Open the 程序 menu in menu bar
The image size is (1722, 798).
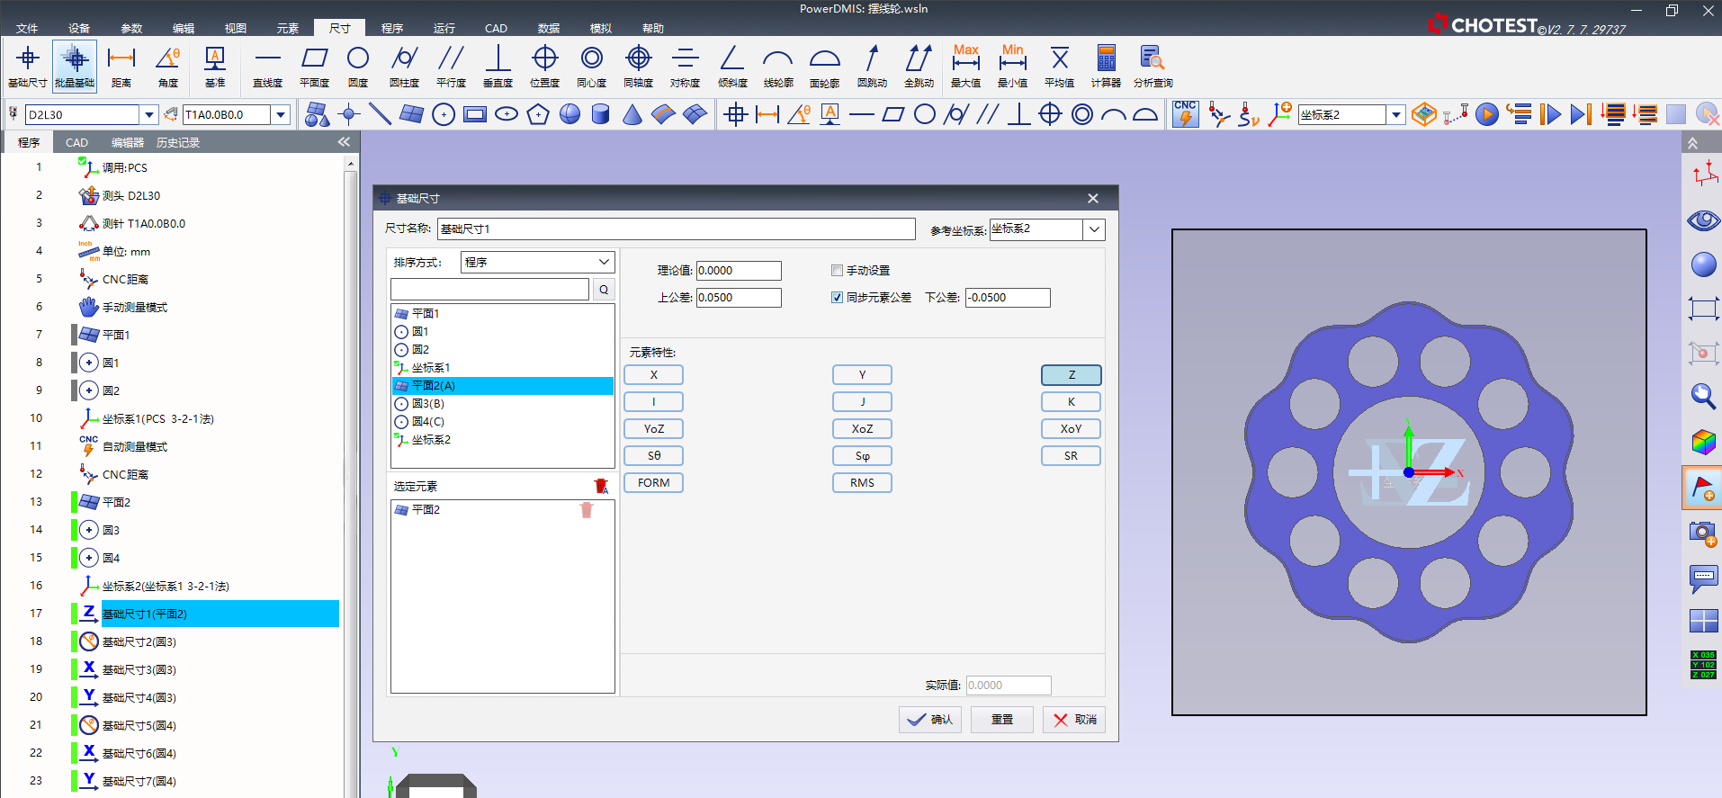click(x=391, y=28)
